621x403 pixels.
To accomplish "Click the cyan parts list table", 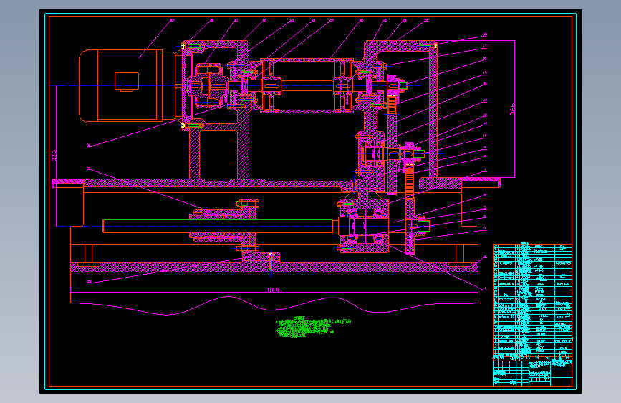I will point(532,300).
